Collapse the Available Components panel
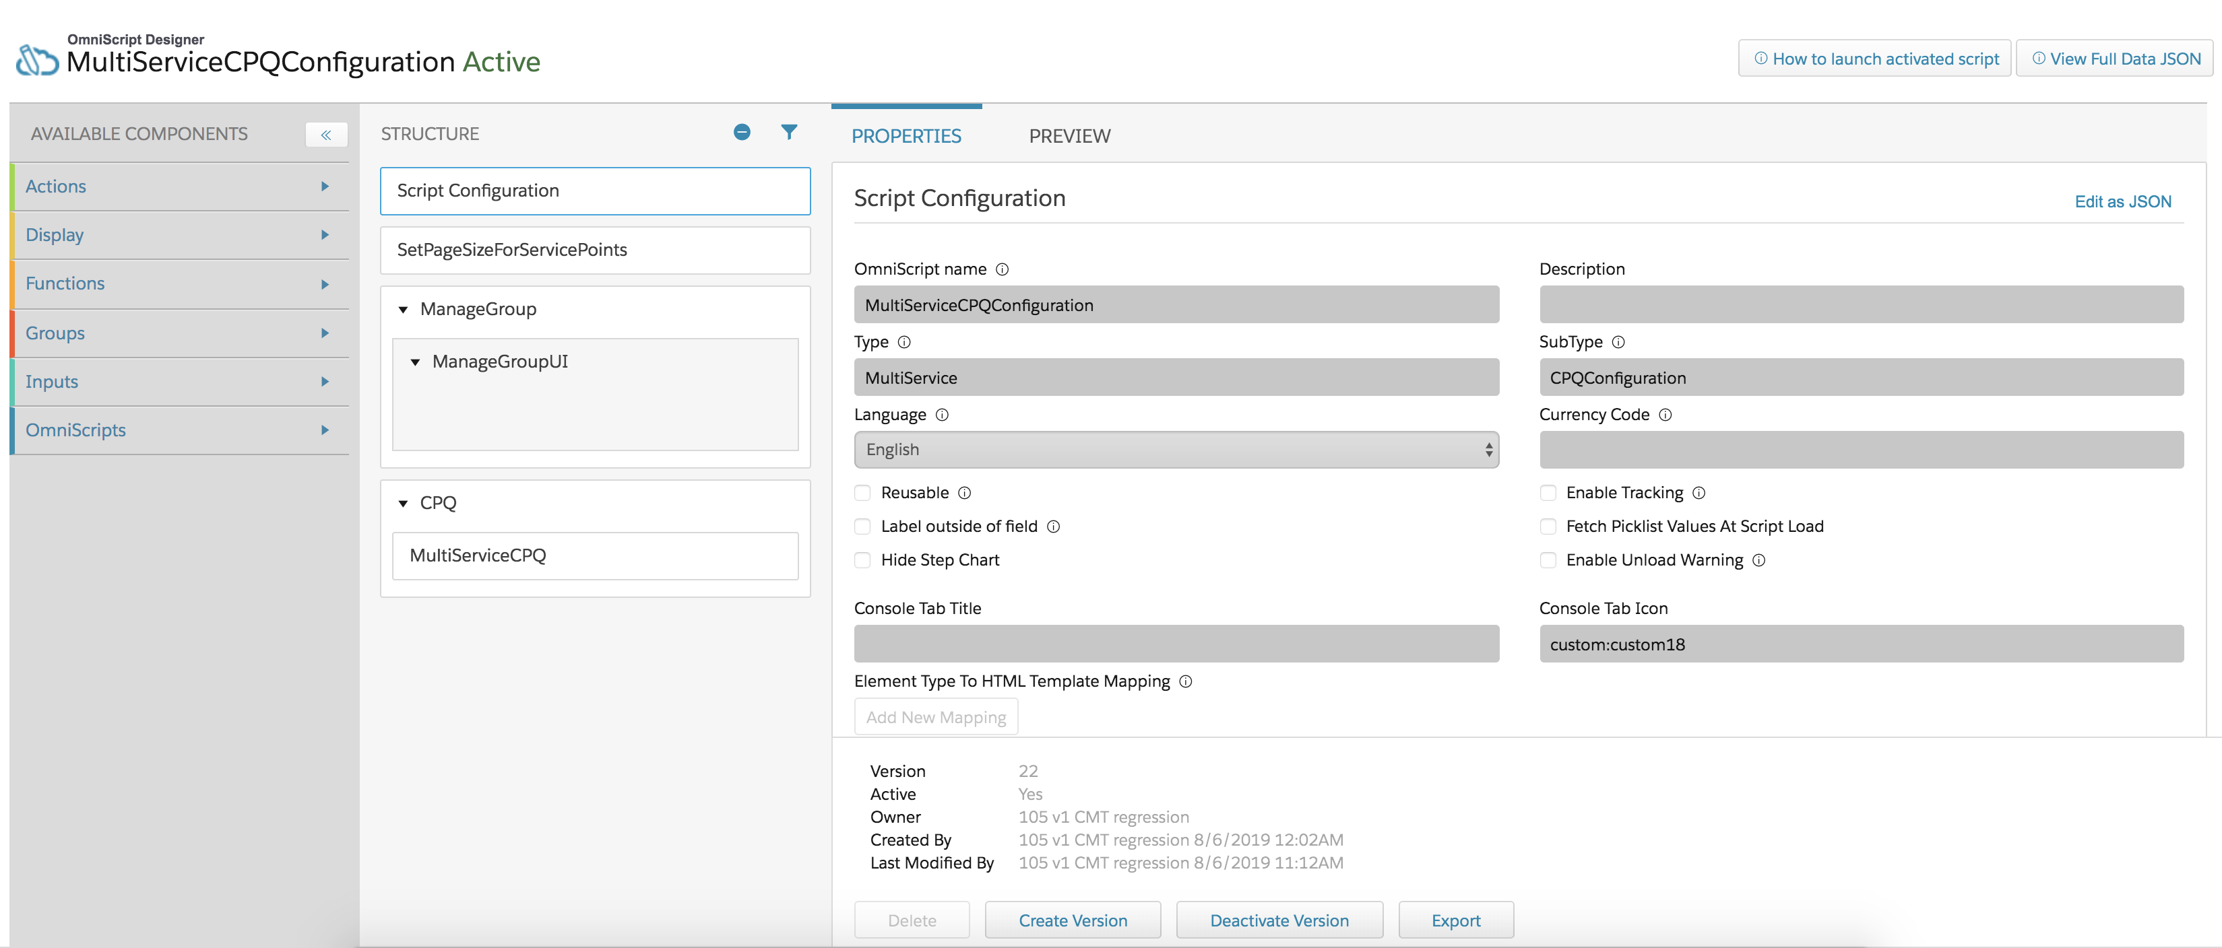 [326, 135]
